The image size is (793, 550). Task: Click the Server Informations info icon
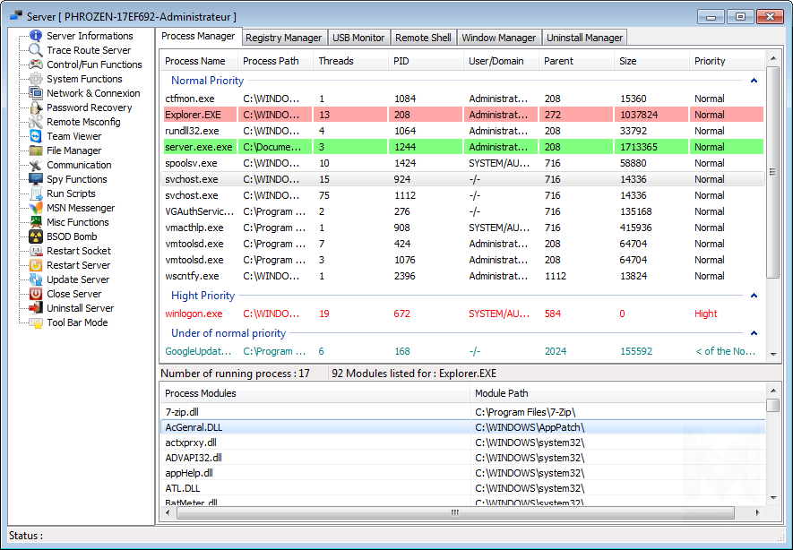pyautogui.click(x=36, y=36)
